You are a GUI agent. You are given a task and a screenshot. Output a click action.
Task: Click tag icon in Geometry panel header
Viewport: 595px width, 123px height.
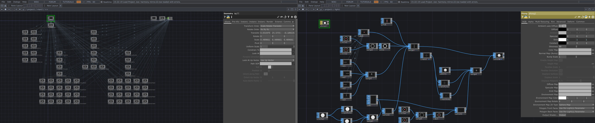(x=285, y=17)
